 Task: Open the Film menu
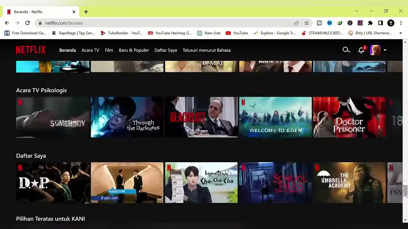[109, 50]
